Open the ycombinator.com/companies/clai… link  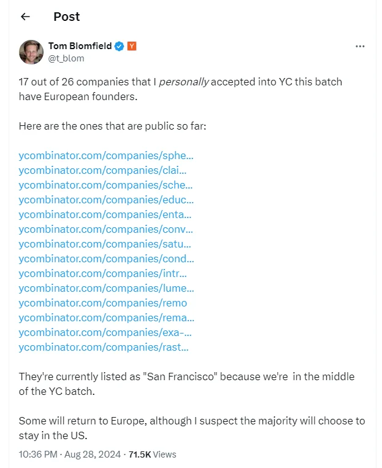pos(102,170)
